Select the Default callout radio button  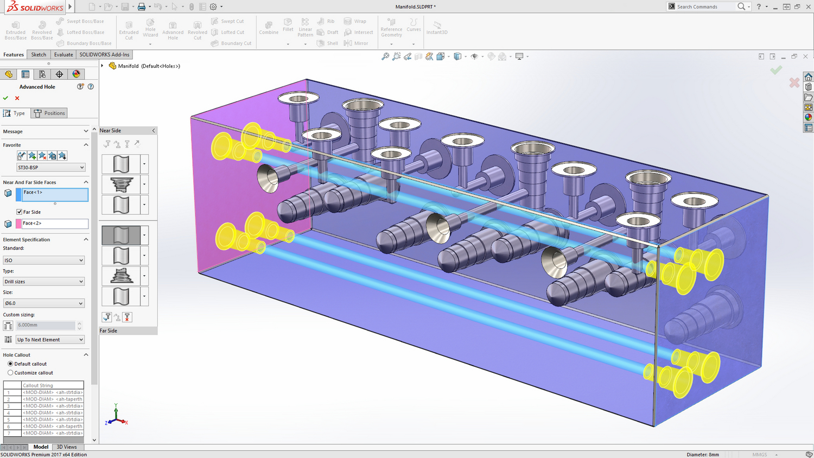coord(10,364)
